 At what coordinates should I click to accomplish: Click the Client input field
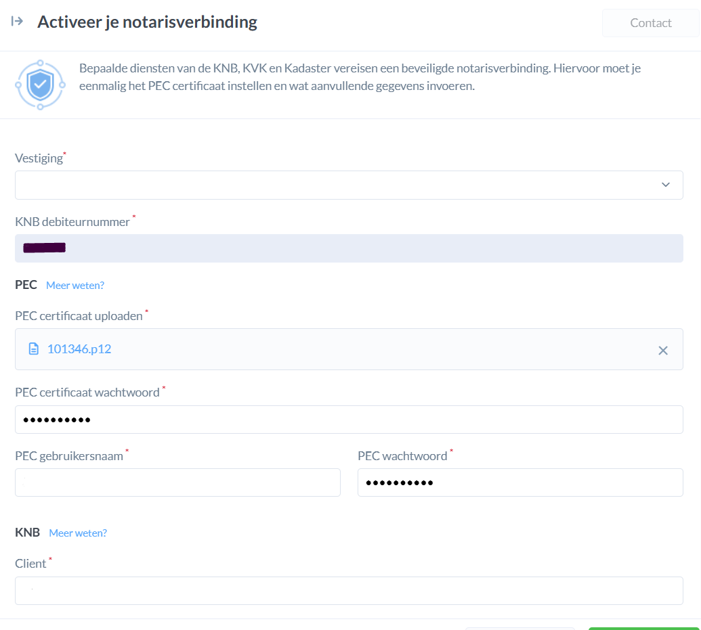[349, 591]
